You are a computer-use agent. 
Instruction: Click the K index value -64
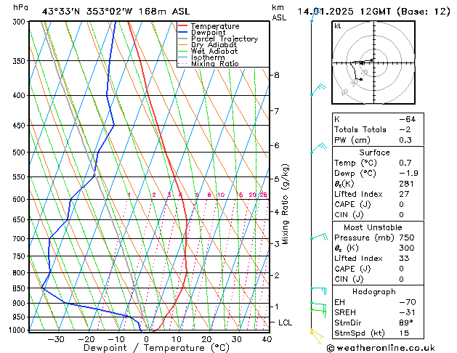[x=407, y=119]
